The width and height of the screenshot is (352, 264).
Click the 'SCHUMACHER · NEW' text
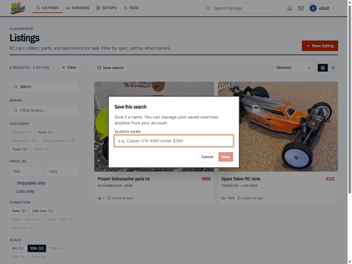pos(115,186)
